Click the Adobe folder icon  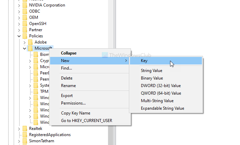click(30, 42)
